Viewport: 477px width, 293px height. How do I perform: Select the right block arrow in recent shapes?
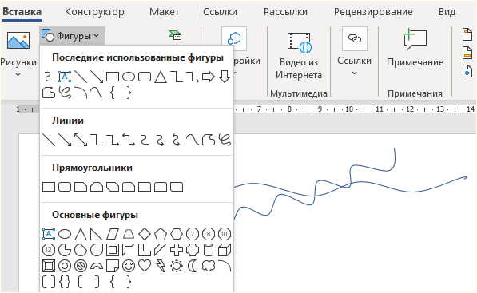point(209,77)
